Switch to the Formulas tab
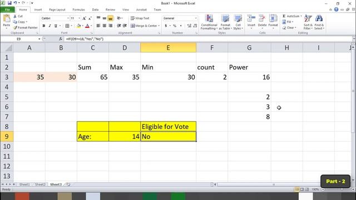The width and height of the screenshot is (356, 200). pos(78,10)
